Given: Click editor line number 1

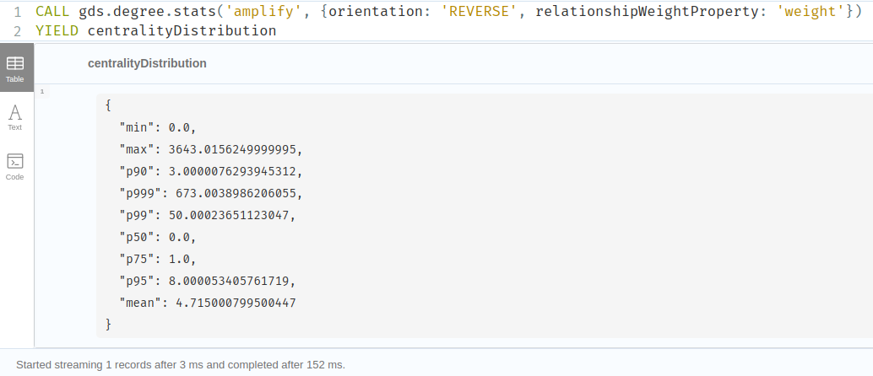Looking at the screenshot, I should (x=18, y=12).
